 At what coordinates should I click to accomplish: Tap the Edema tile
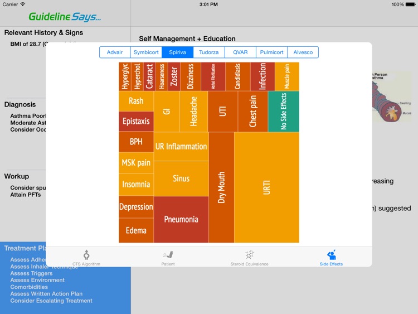[x=136, y=230]
